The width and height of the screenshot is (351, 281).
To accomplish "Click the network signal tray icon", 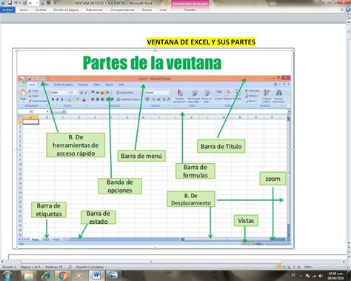I will [314, 276].
